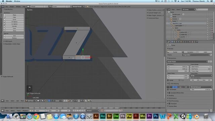215x121 pixels.
Task: Toggle Camera renderability icon in outliner
Action: [212, 19]
